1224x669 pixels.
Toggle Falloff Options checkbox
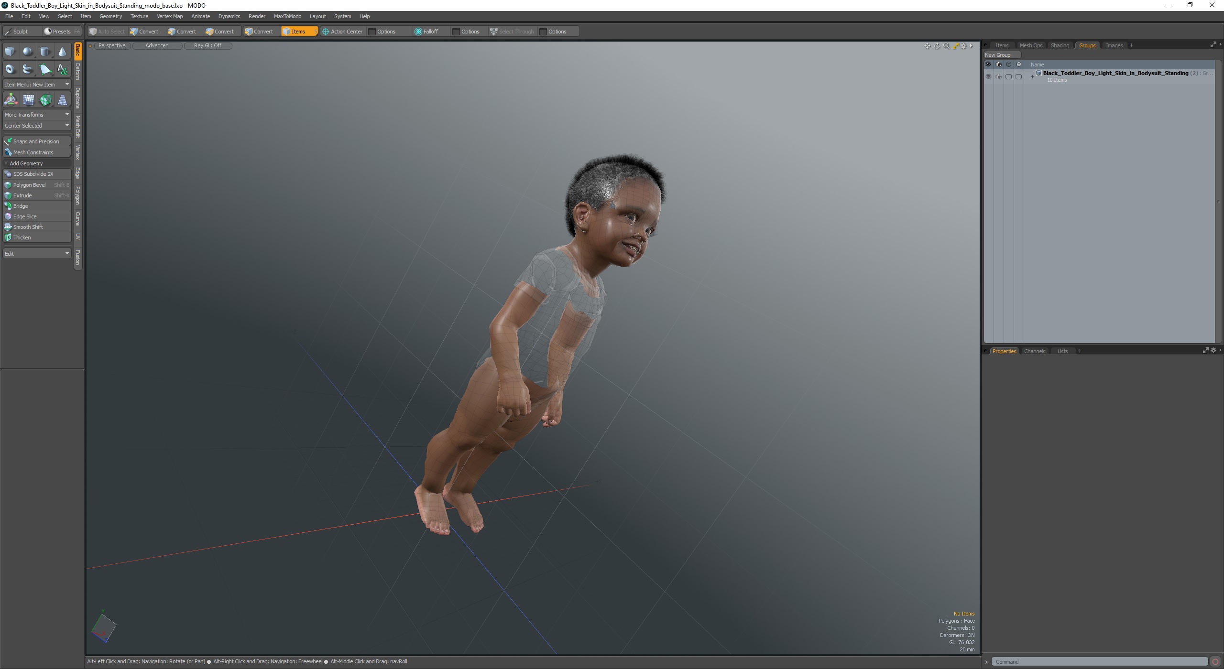(456, 32)
